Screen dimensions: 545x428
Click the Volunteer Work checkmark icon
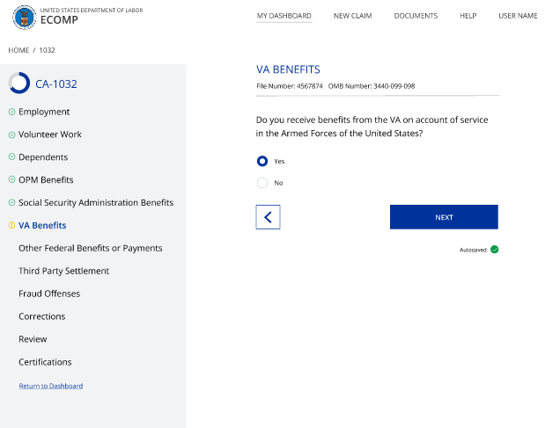click(x=11, y=135)
